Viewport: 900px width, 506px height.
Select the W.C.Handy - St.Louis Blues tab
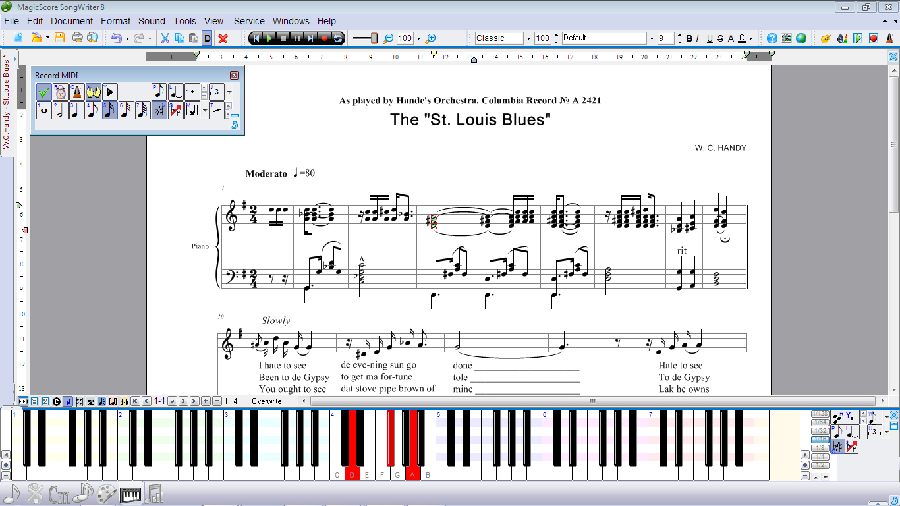click(x=7, y=102)
